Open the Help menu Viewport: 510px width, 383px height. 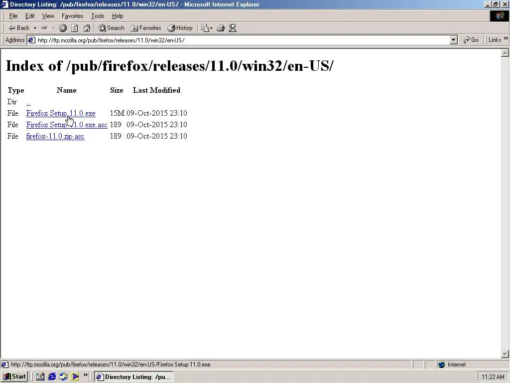click(118, 16)
